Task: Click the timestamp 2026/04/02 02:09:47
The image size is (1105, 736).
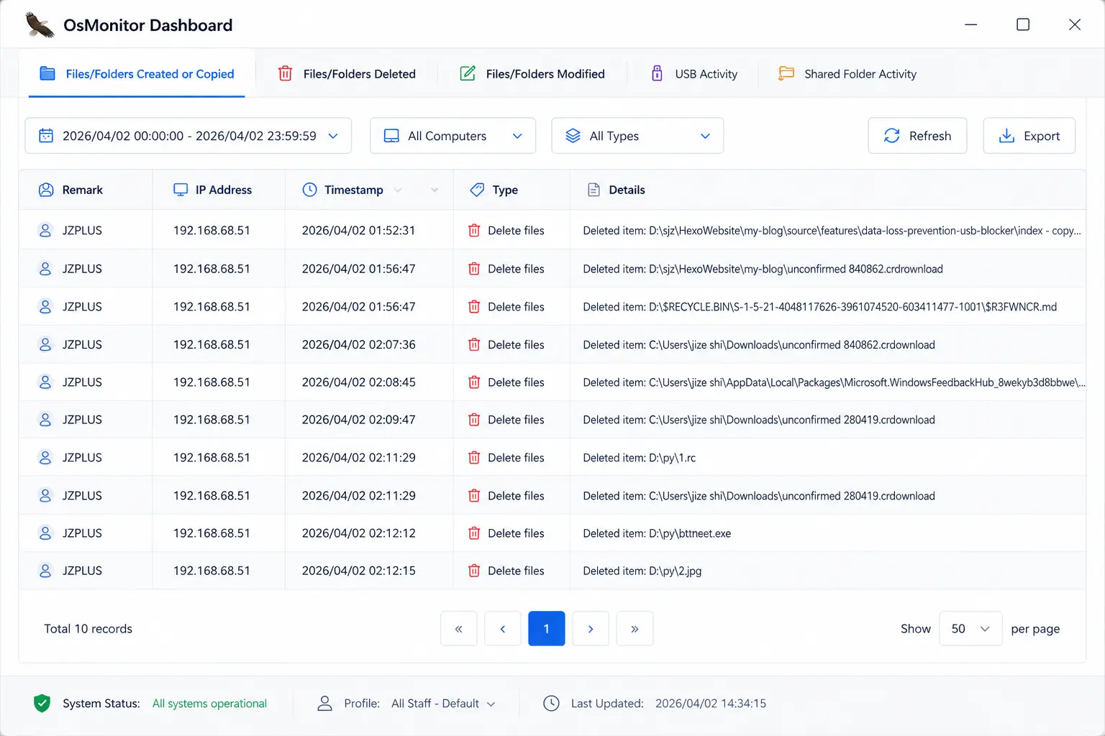Action: [359, 420]
